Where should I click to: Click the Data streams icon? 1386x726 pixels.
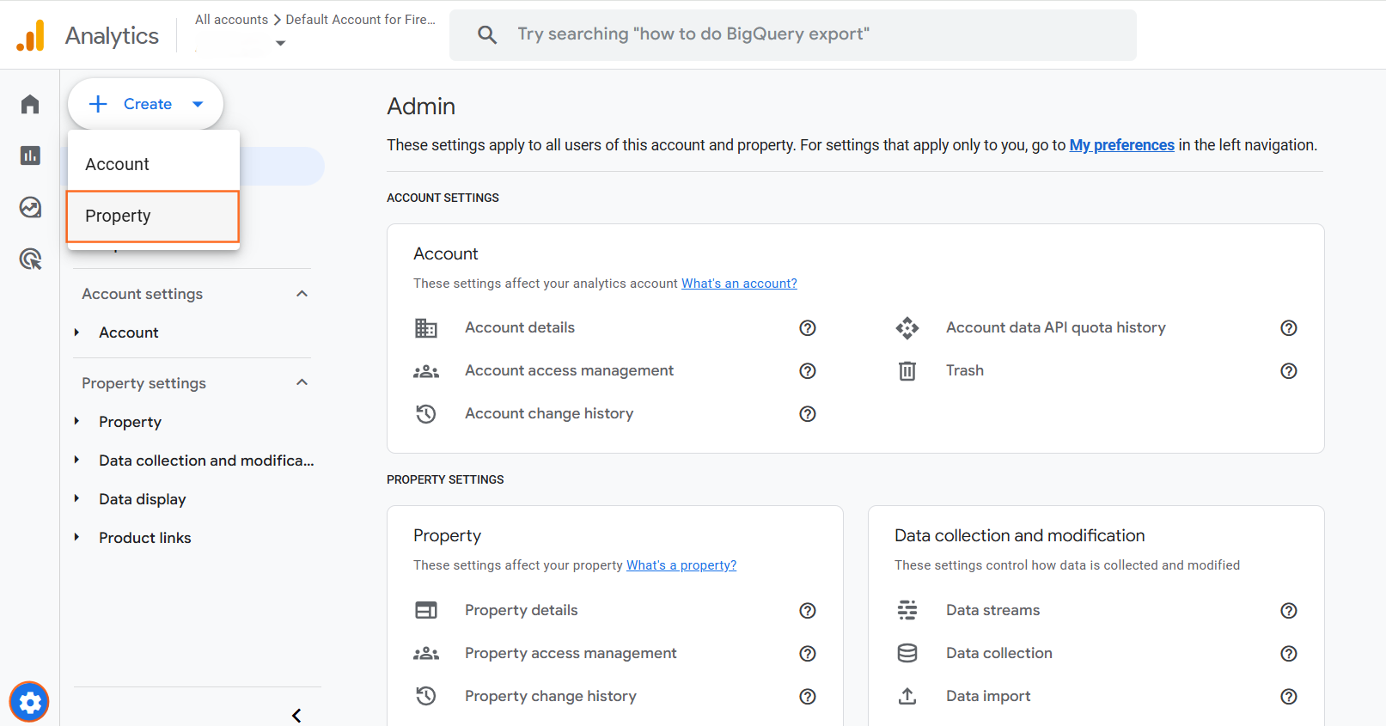click(x=907, y=610)
